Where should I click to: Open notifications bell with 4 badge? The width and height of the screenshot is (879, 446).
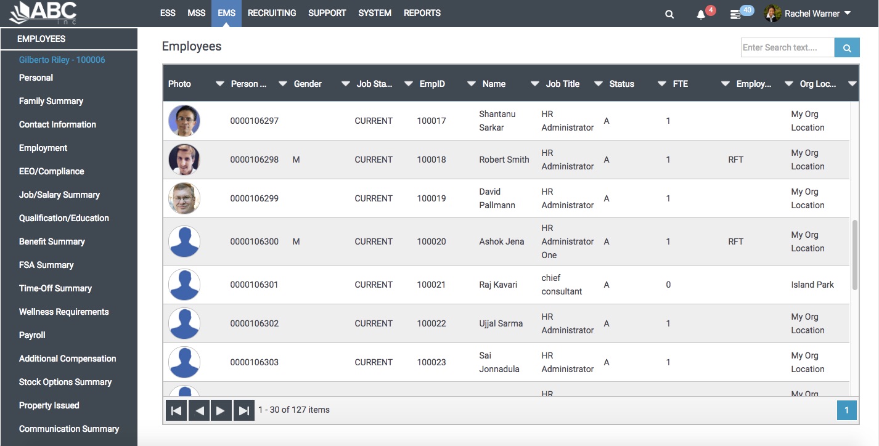701,14
